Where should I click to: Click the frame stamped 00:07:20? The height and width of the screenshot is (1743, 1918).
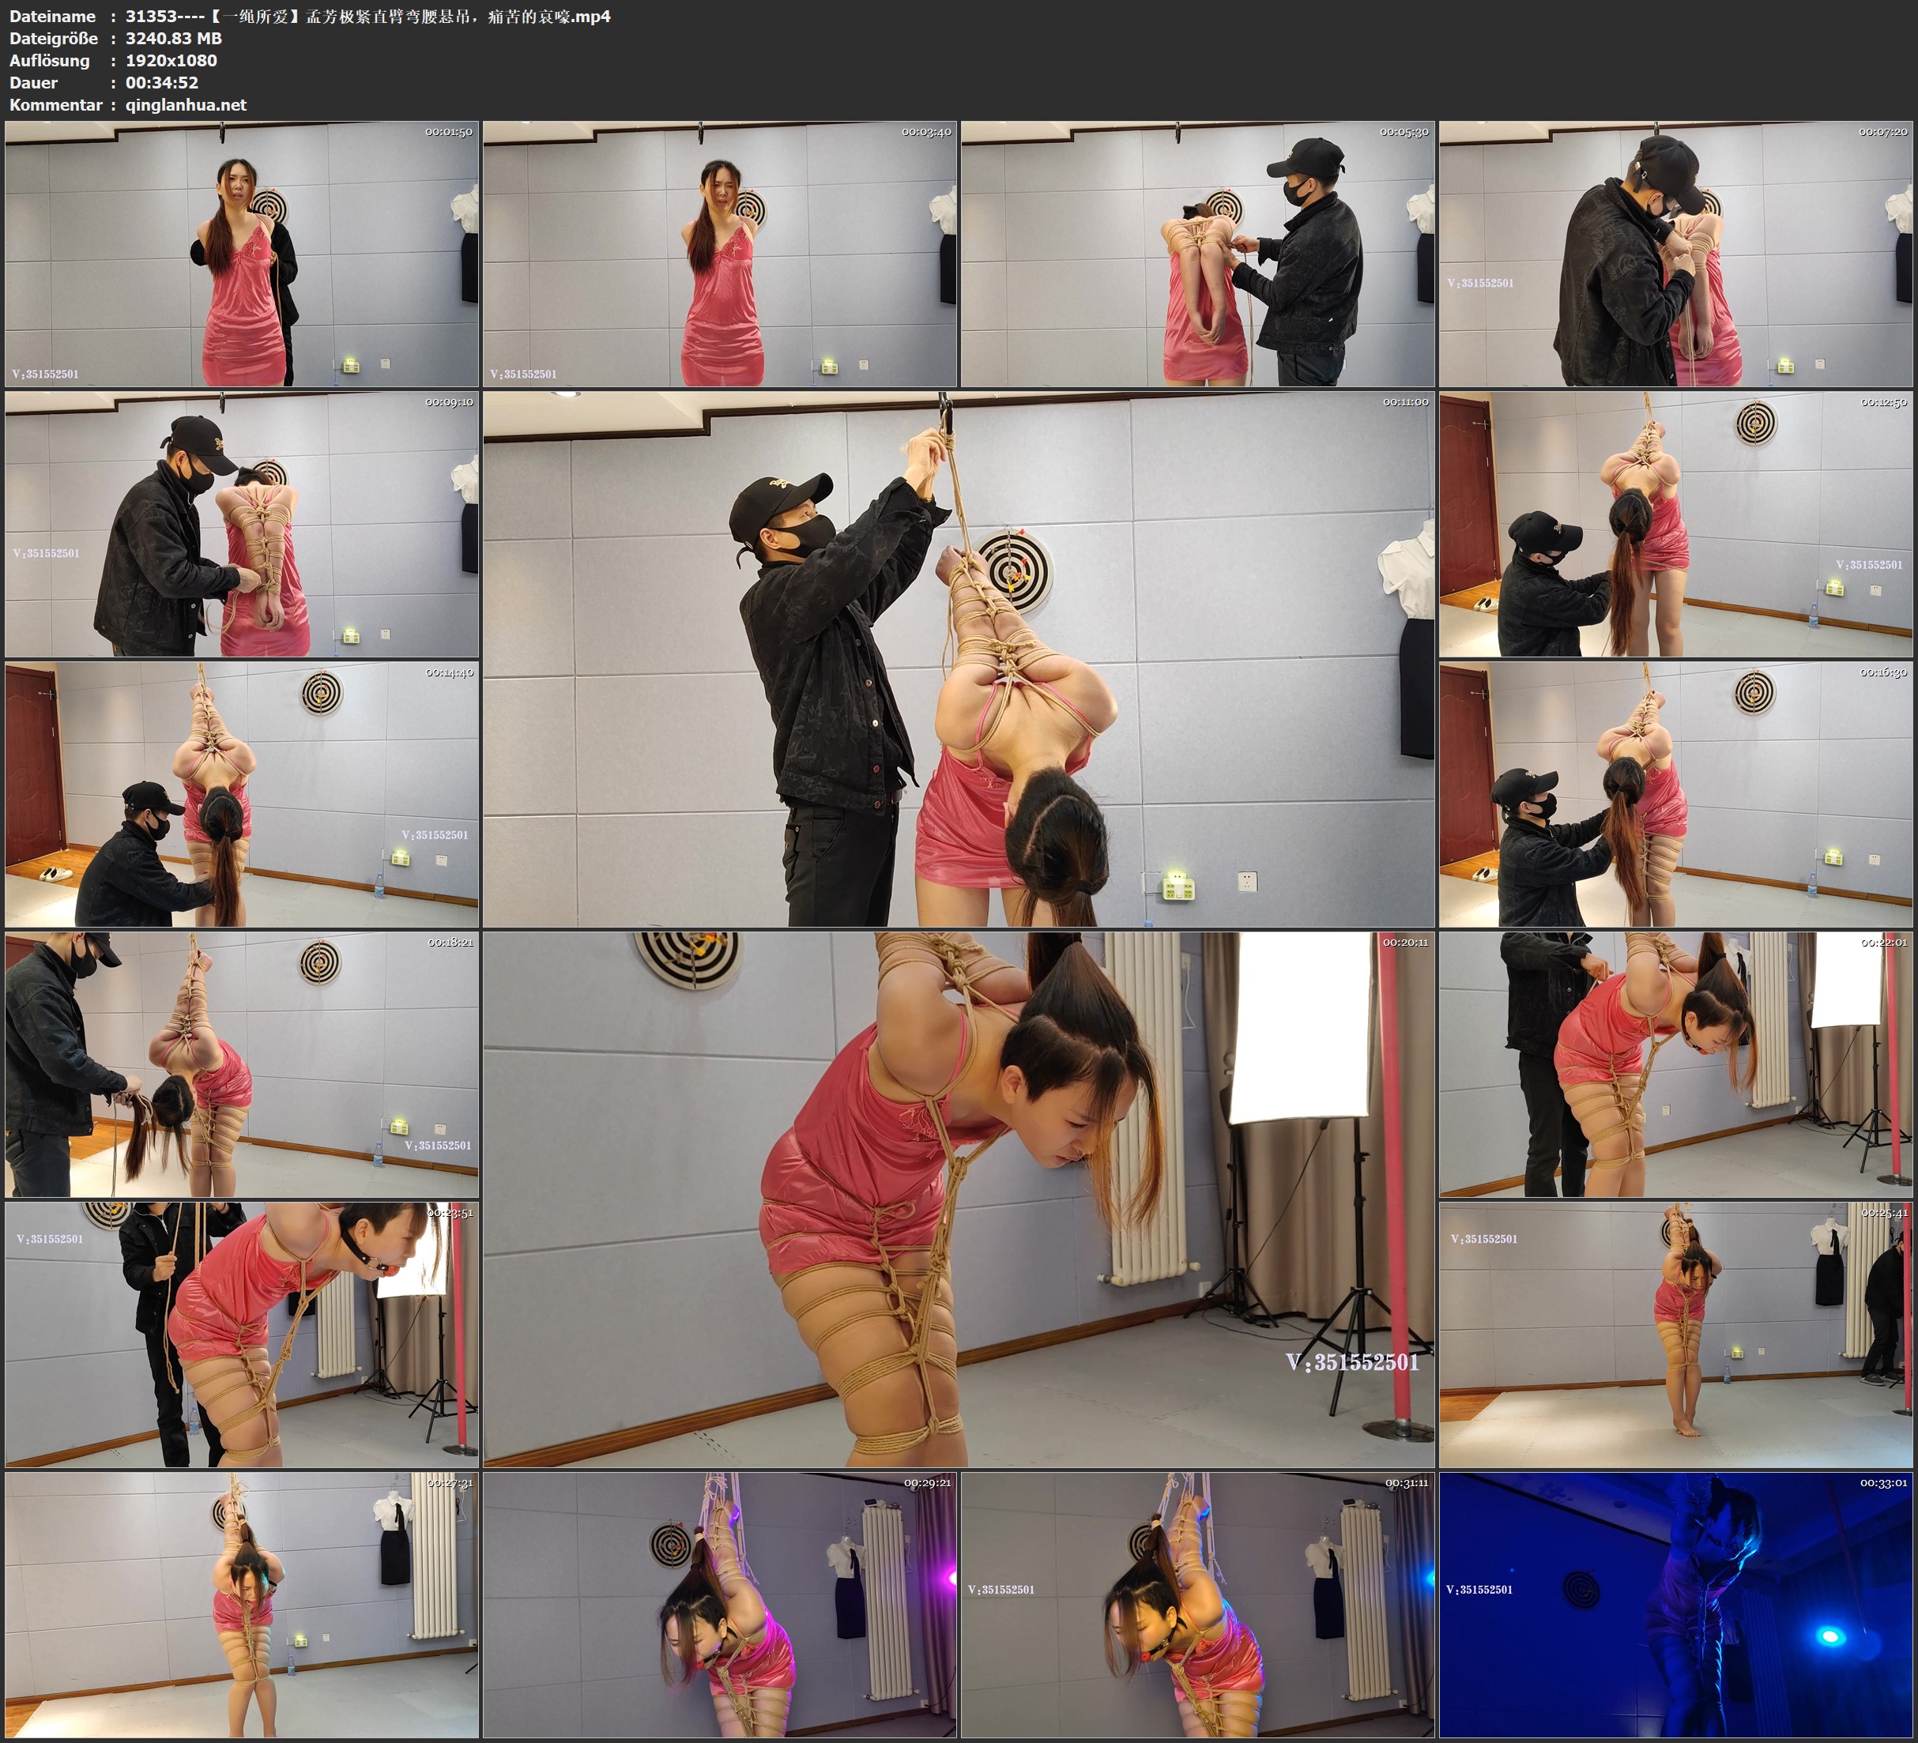point(1676,254)
